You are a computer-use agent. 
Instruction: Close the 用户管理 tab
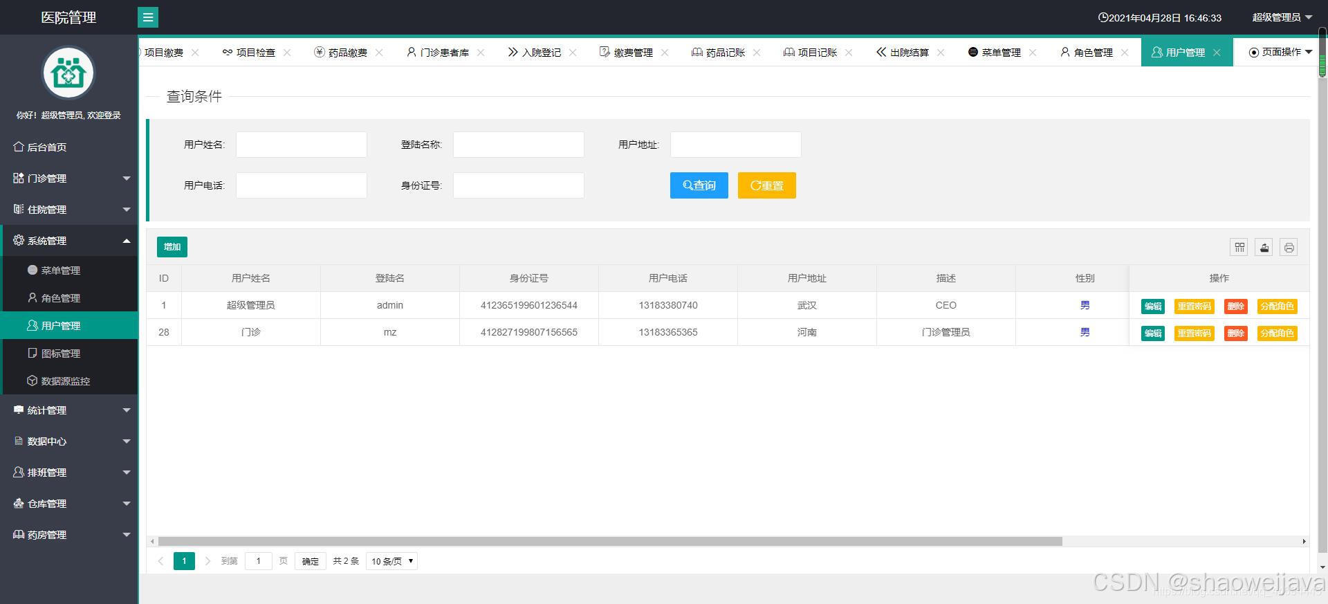(x=1217, y=52)
